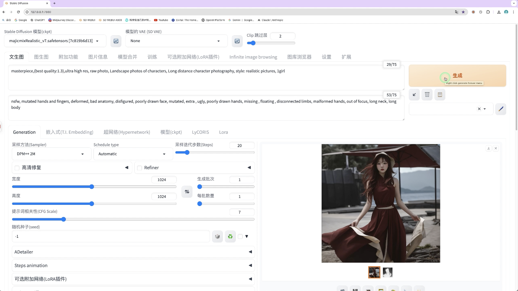The height and width of the screenshot is (291, 518).
Task: Expand the 高清修复 section arrow
Action: coord(126,168)
